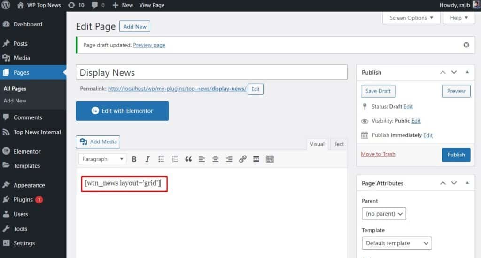481x258 pixels.
Task: Insert Read More tag
Action: [x=256, y=159]
